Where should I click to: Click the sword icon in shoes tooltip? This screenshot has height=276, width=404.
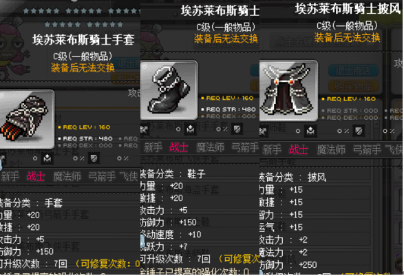pyautogui.click(x=145, y=129)
